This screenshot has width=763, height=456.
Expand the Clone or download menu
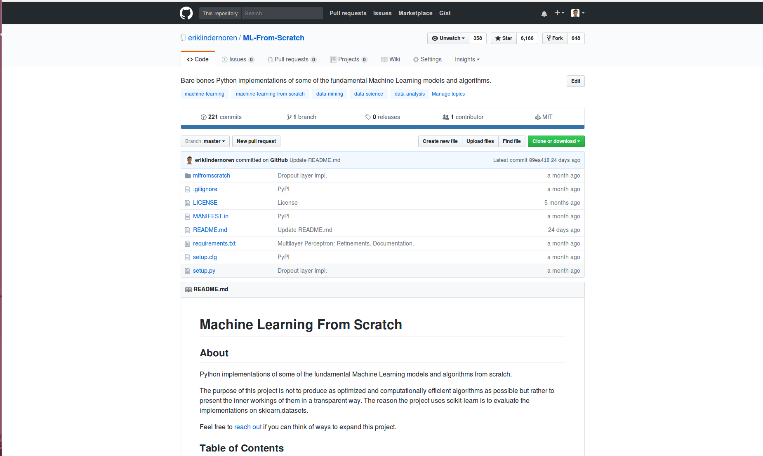(556, 141)
